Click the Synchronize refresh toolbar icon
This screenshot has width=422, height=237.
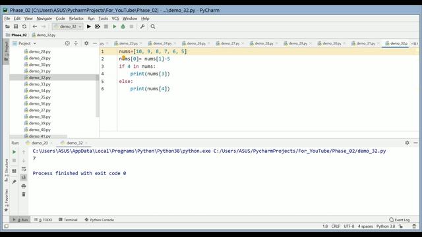(x=24, y=26)
